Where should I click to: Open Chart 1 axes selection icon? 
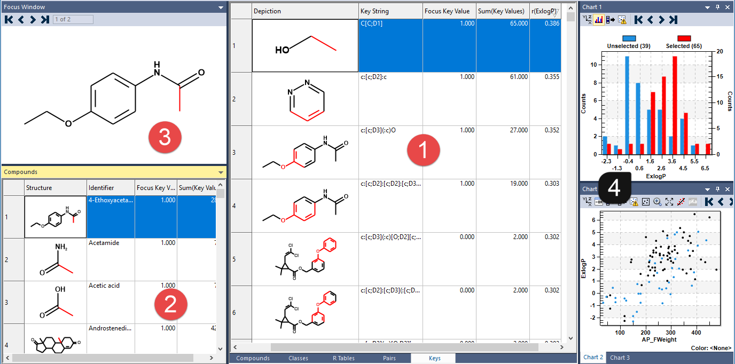tap(587, 20)
